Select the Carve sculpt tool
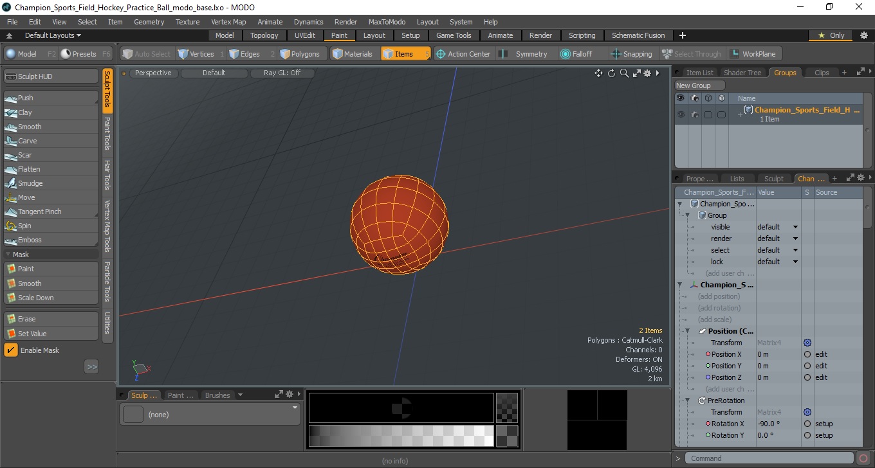 pyautogui.click(x=51, y=141)
